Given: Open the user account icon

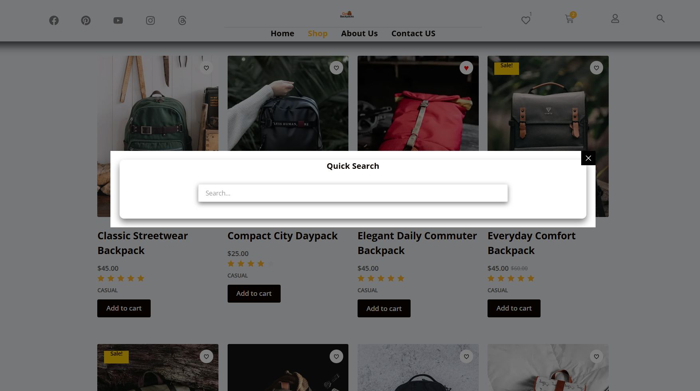Looking at the screenshot, I should coord(615,19).
